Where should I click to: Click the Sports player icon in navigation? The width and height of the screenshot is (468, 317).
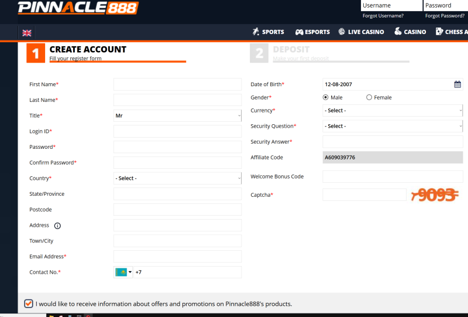256,32
